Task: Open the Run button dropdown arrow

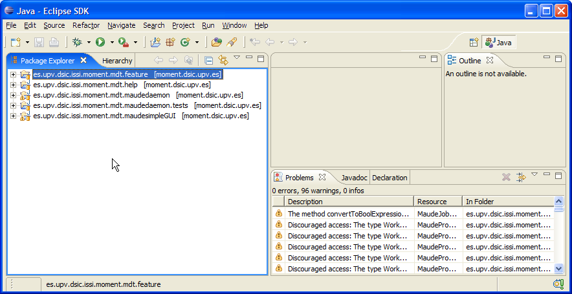Action: [x=112, y=43]
